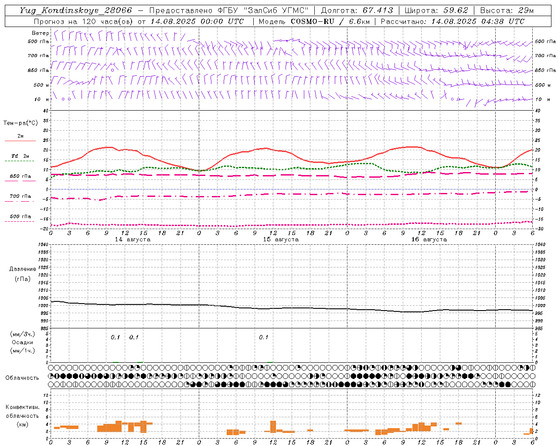Click the (гПа) pressure unit label
558x446 pixels.
click(23, 279)
